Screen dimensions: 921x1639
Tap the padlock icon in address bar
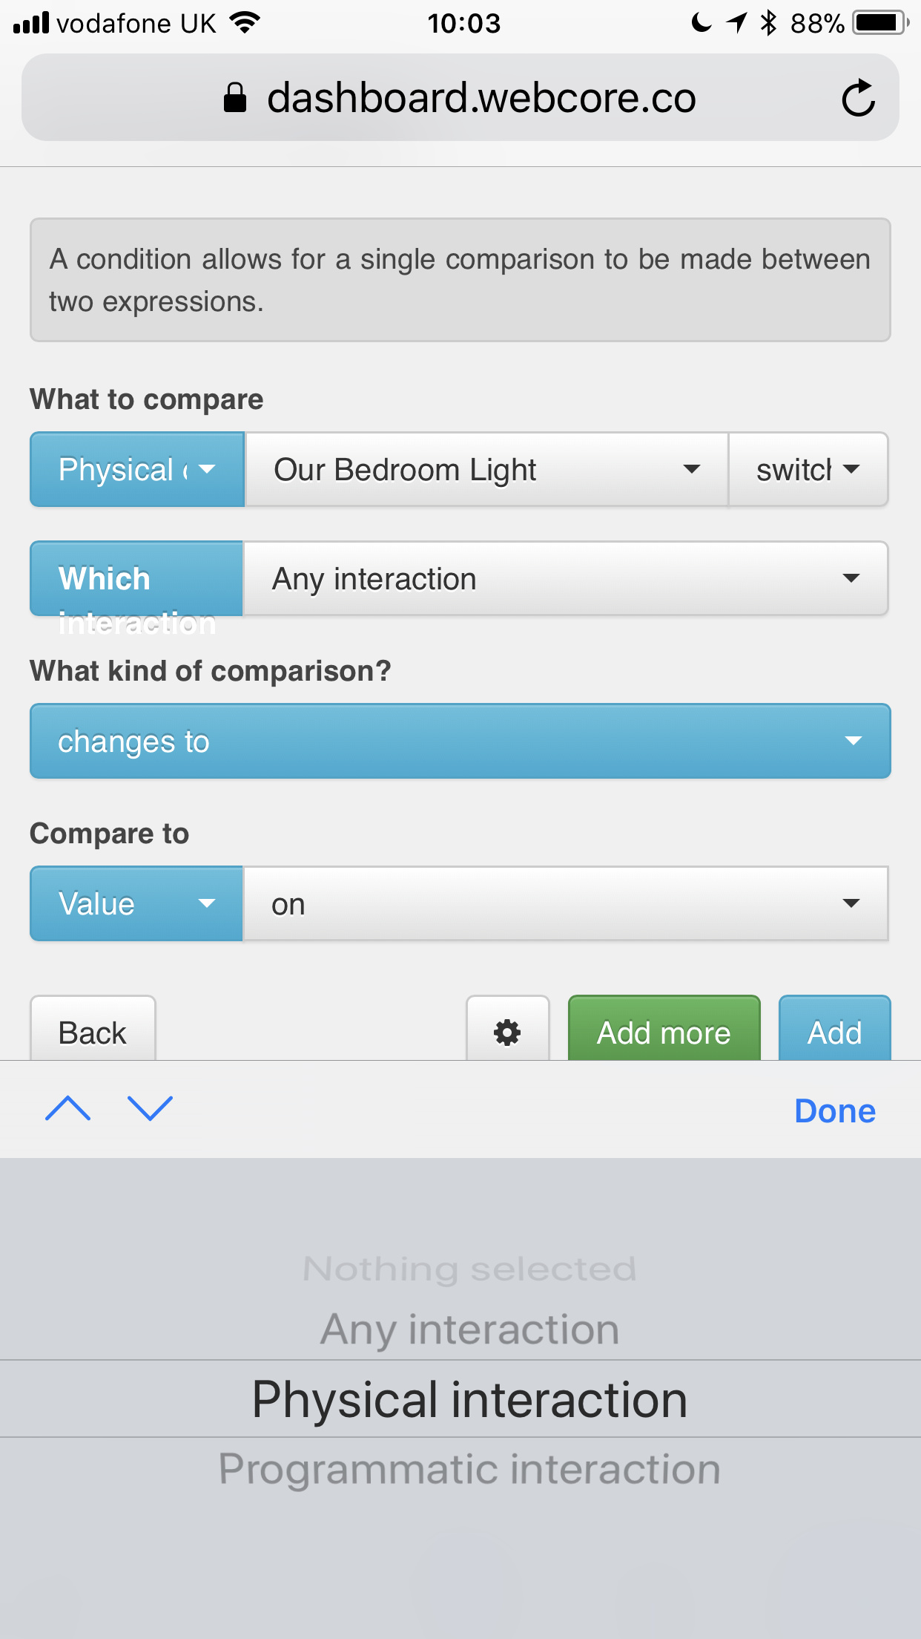(235, 97)
